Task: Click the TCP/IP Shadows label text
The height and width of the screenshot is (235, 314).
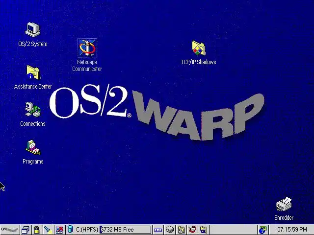Action: point(198,62)
